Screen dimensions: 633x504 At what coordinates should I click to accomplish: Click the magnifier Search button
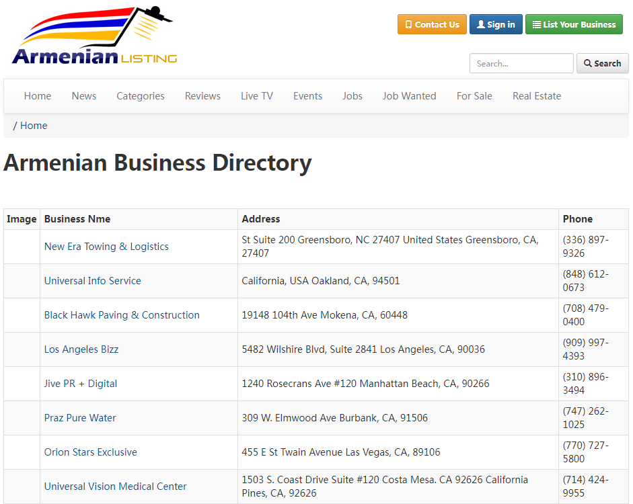[602, 63]
